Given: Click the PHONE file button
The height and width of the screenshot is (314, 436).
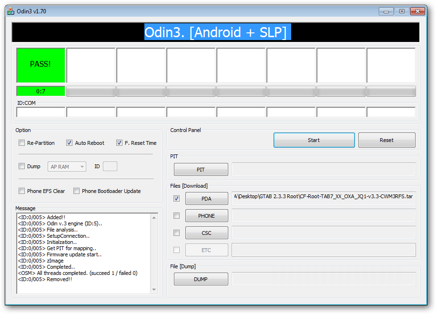Looking at the screenshot, I should coord(206,216).
